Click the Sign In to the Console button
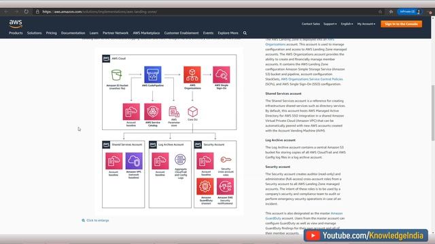435x244 pixels. pos(401,24)
